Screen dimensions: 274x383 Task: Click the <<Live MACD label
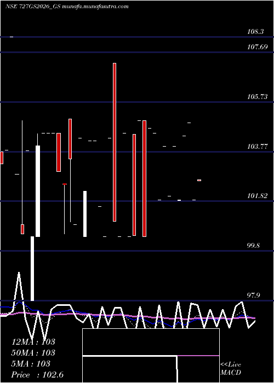pyautogui.click(x=231, y=369)
